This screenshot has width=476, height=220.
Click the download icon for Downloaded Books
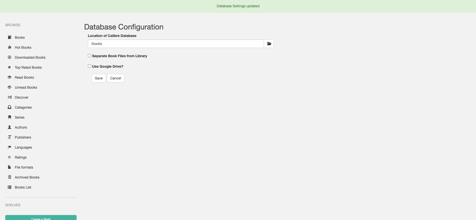(10, 57)
